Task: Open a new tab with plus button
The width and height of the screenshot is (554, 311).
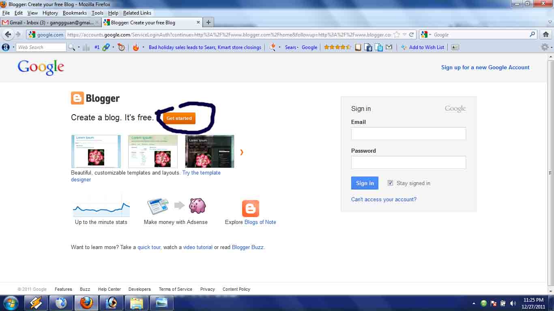Action: click(x=208, y=23)
